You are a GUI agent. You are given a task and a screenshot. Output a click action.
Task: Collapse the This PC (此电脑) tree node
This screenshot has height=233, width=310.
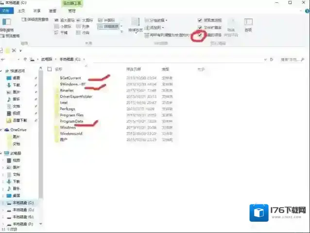(x=1, y=153)
